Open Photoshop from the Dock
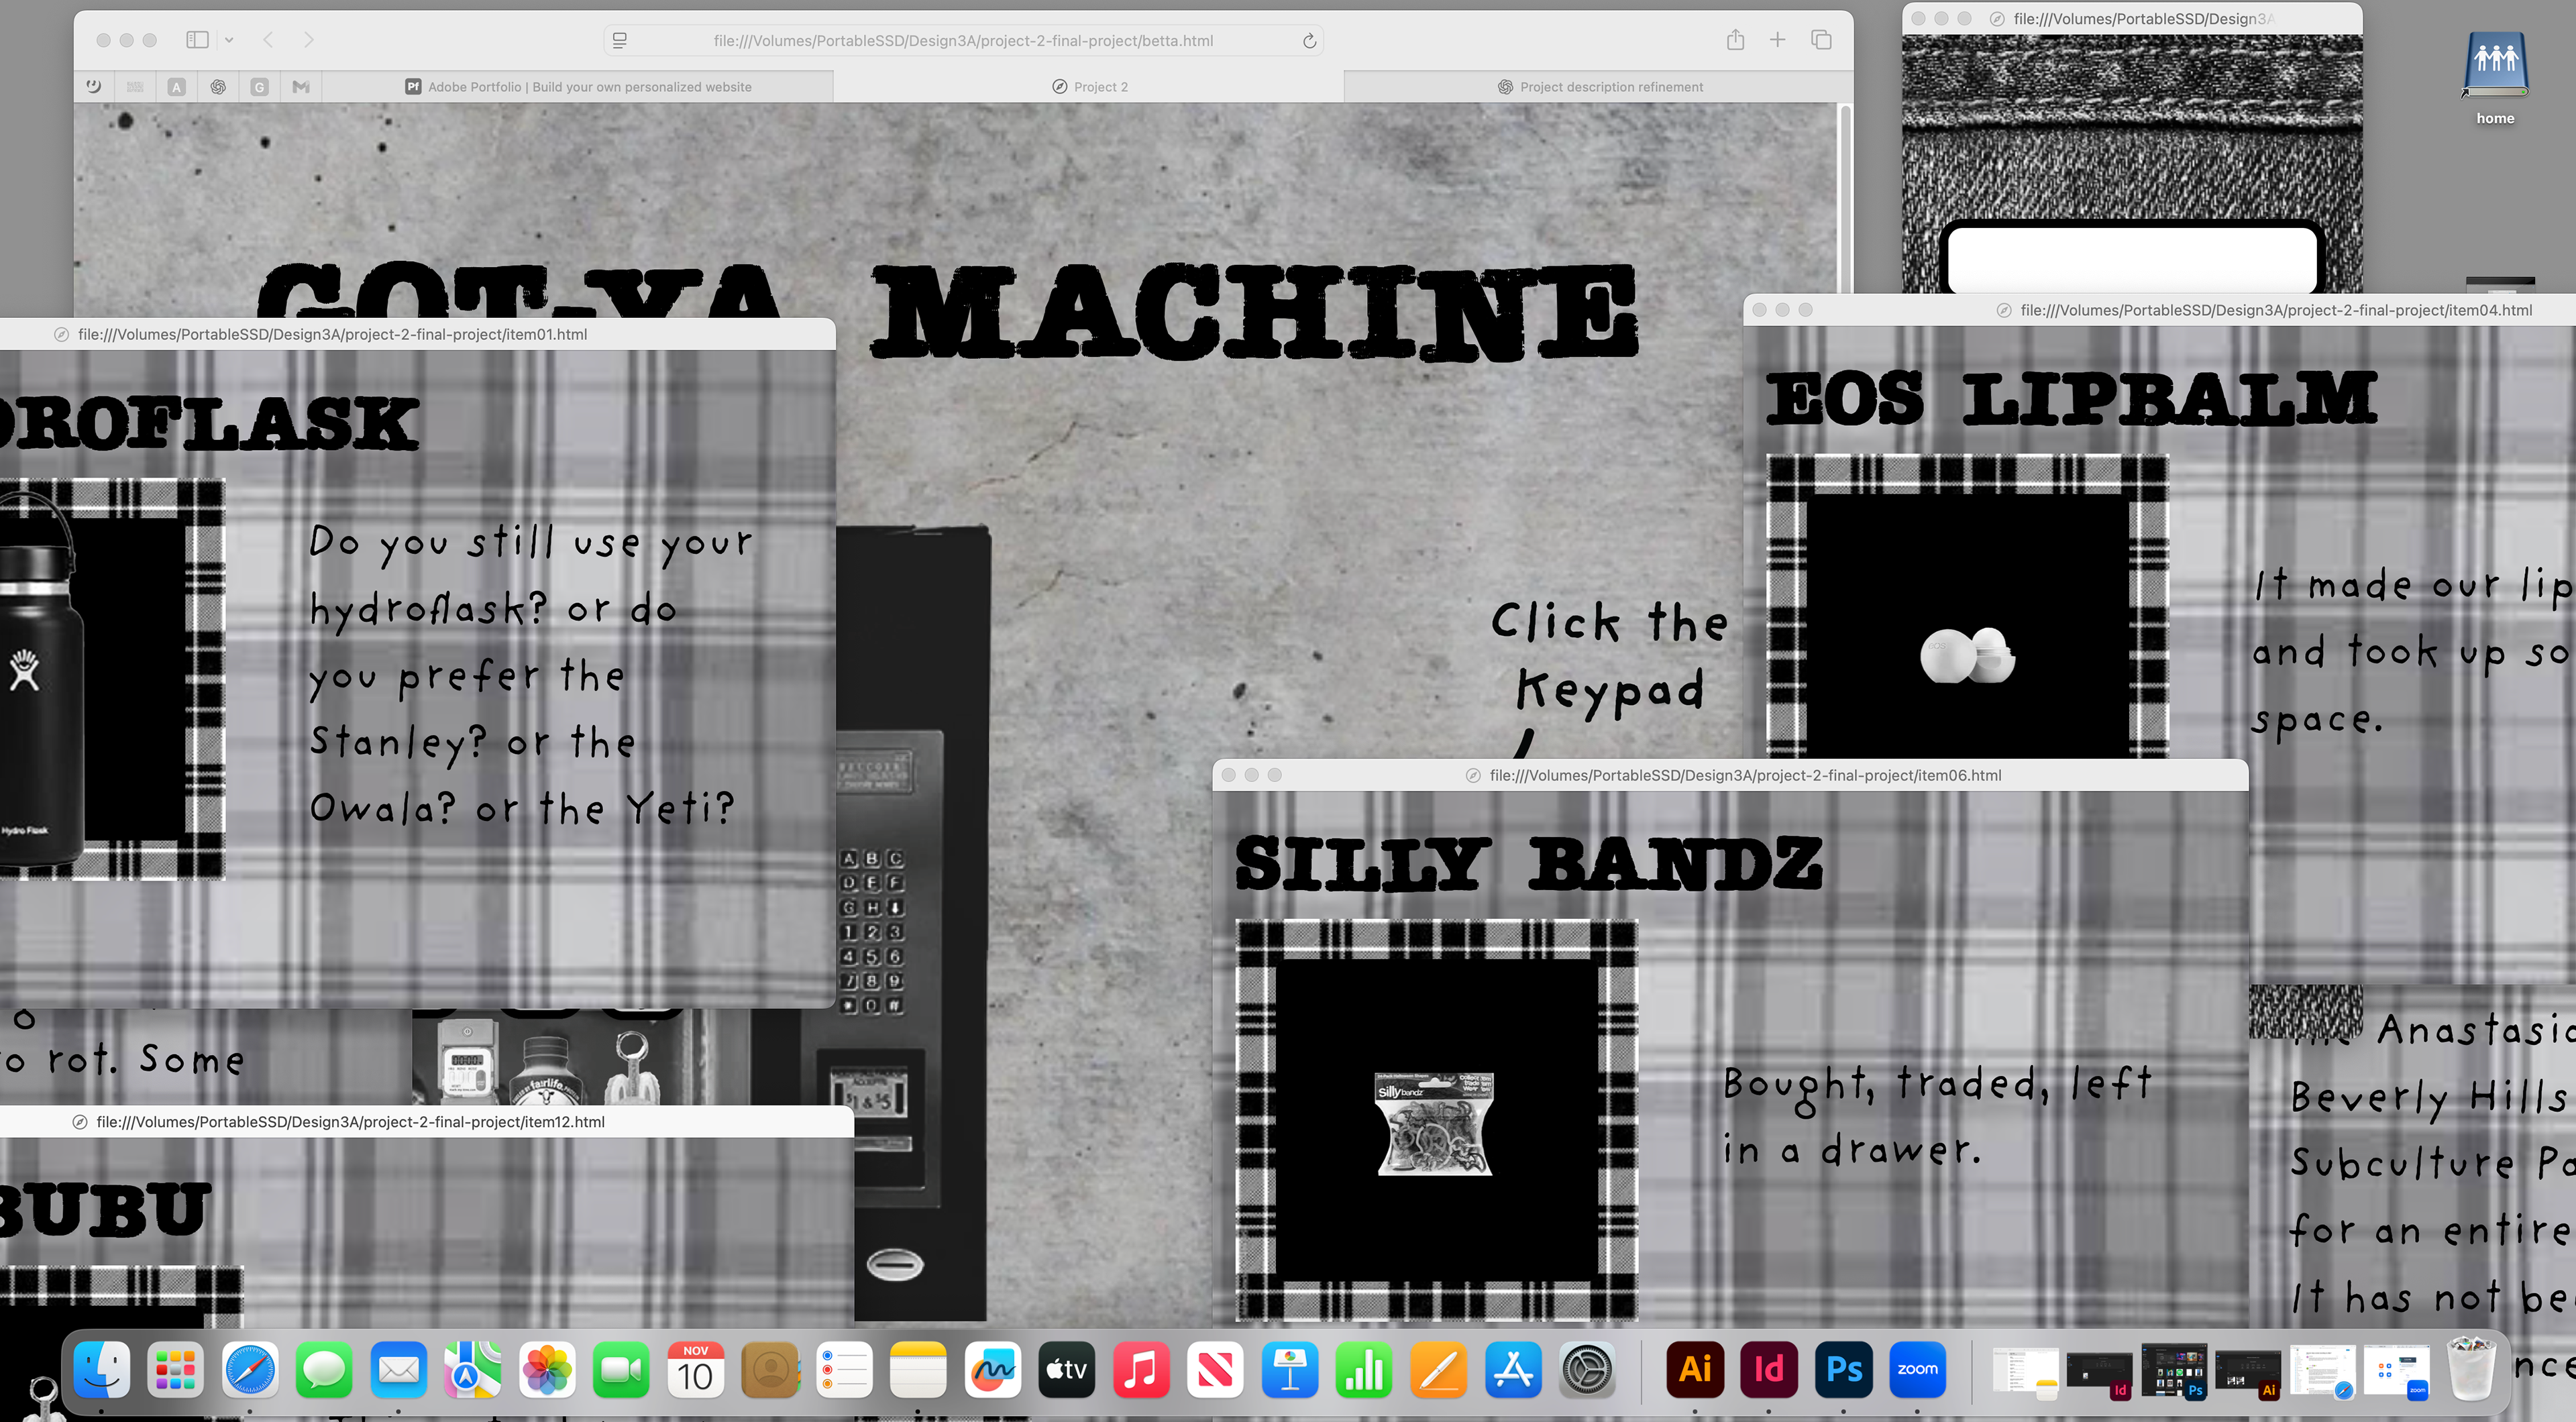This screenshot has height=1422, width=2576. 1843,1369
